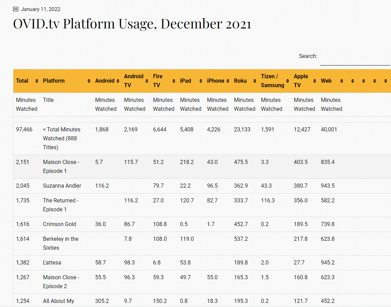Click L'attesa's Web value 945.2

(x=328, y=262)
